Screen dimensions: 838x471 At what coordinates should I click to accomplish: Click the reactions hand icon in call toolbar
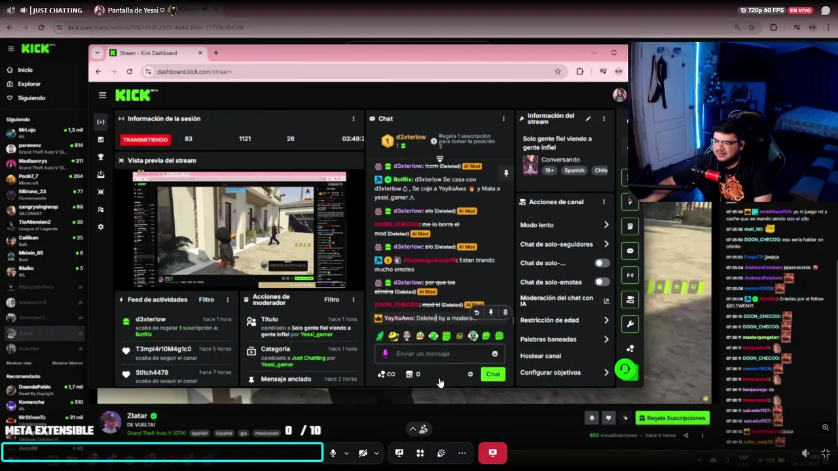[441, 453]
